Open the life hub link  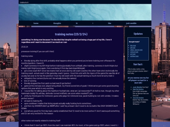(x=133, y=45)
